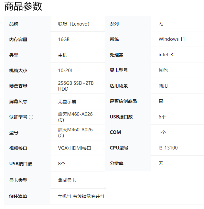Viewport: 204px width, 209px height.
Task: Click the brand value 联想（Lenovo）
Action: pos(74,24)
